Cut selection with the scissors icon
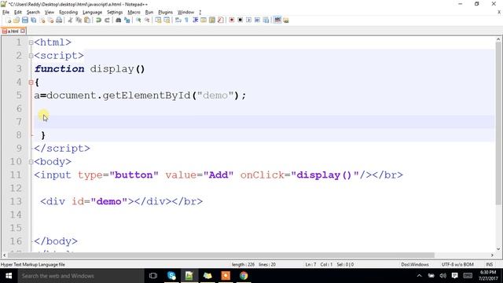The image size is (503, 283). pos(70,20)
